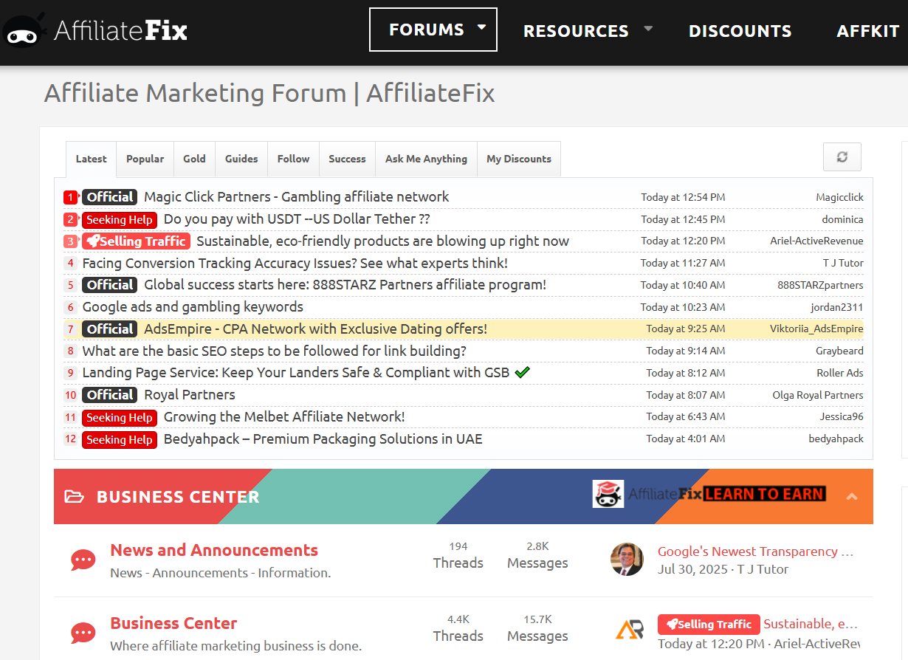Image resolution: width=908 pixels, height=660 pixels.
Task: Click the Ariel-ActiveRevenue AR avatar logo
Action: coord(628,630)
